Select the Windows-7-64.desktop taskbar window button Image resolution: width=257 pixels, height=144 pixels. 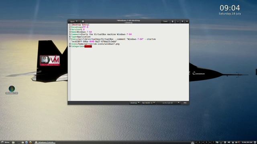tap(45, 142)
